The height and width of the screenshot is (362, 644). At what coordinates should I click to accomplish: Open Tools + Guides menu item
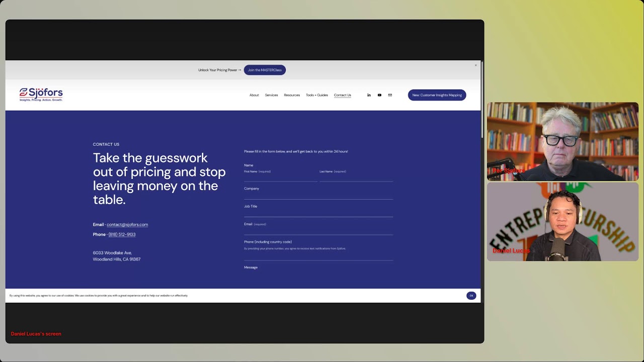click(x=317, y=95)
